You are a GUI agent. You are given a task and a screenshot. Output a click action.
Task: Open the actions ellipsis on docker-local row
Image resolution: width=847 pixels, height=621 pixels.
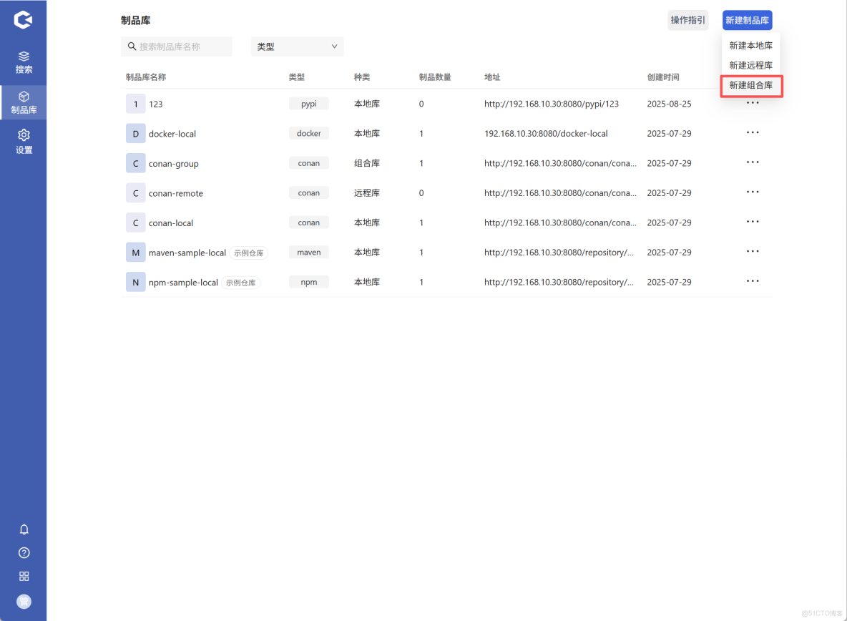point(752,132)
